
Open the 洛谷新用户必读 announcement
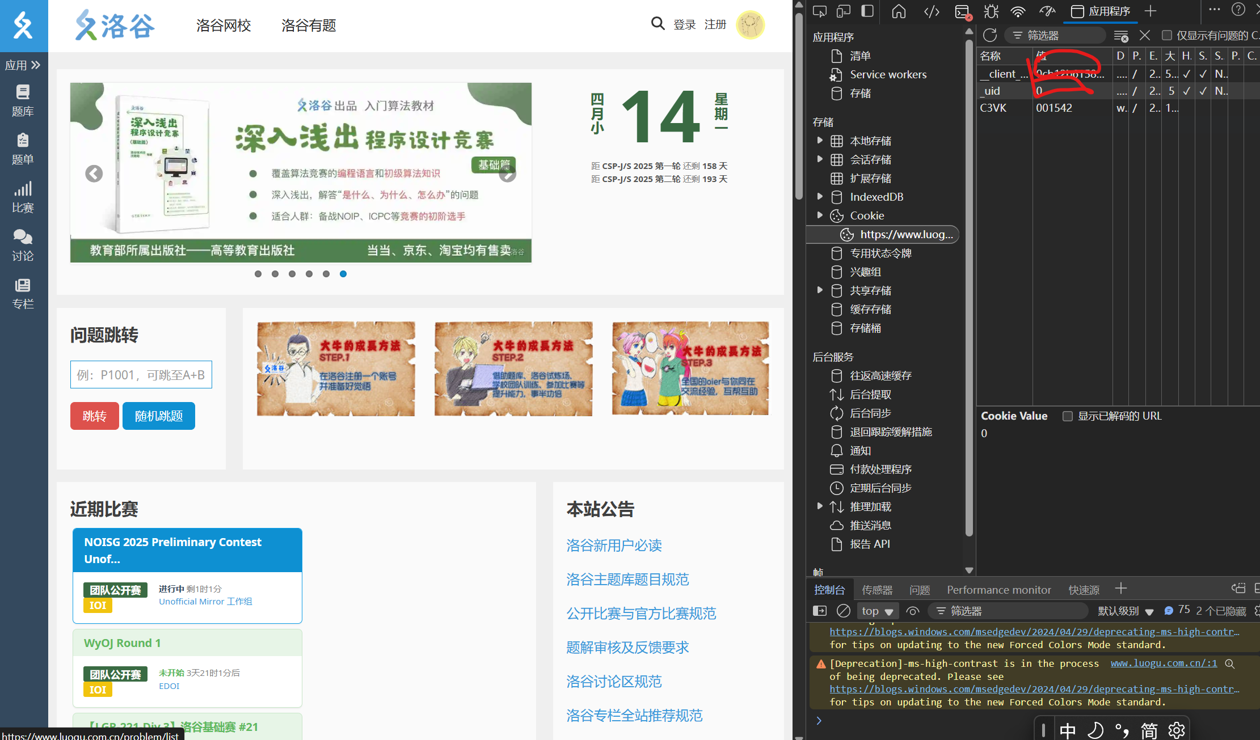pos(614,545)
